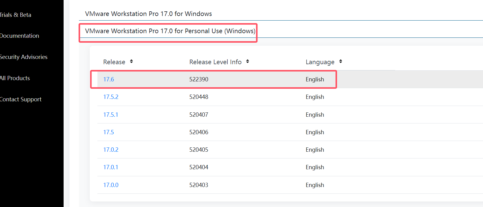Click the Language column header text
This screenshot has height=207, width=483.
point(320,62)
